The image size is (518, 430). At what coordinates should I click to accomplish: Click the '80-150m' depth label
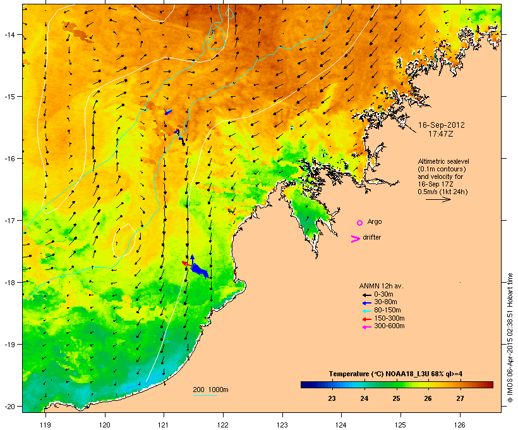(x=387, y=310)
